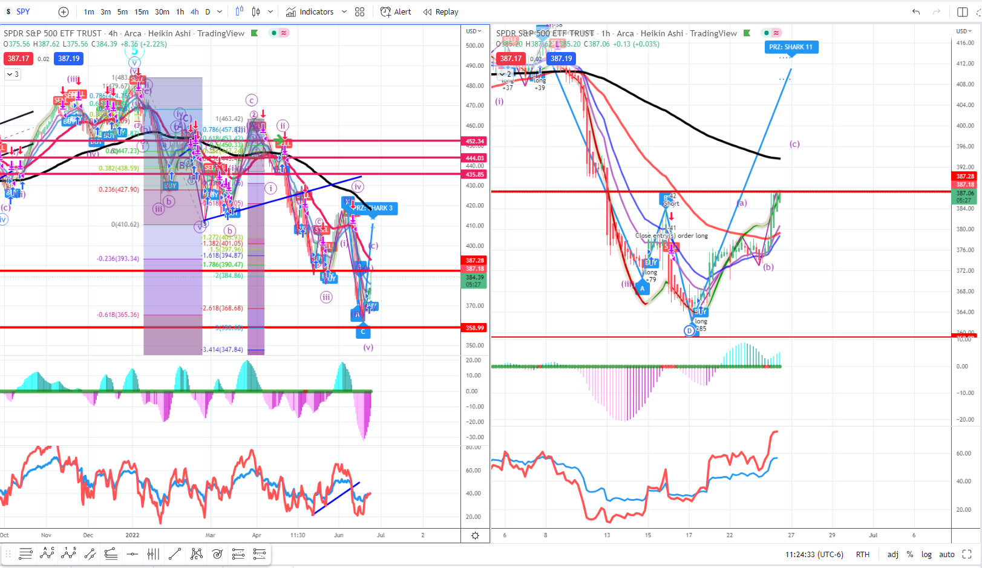This screenshot has width=982, height=568.
Task: Click the green flag icon on the 4h chart title
Action: click(255, 33)
